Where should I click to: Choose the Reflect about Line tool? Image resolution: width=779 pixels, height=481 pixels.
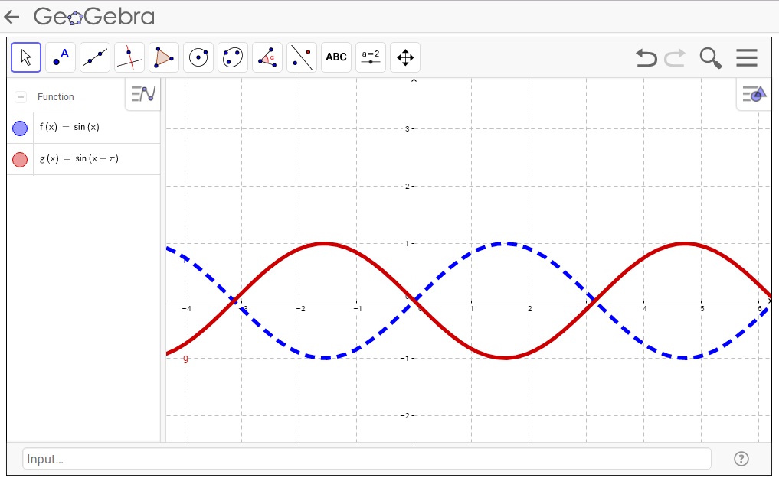pyautogui.click(x=301, y=57)
